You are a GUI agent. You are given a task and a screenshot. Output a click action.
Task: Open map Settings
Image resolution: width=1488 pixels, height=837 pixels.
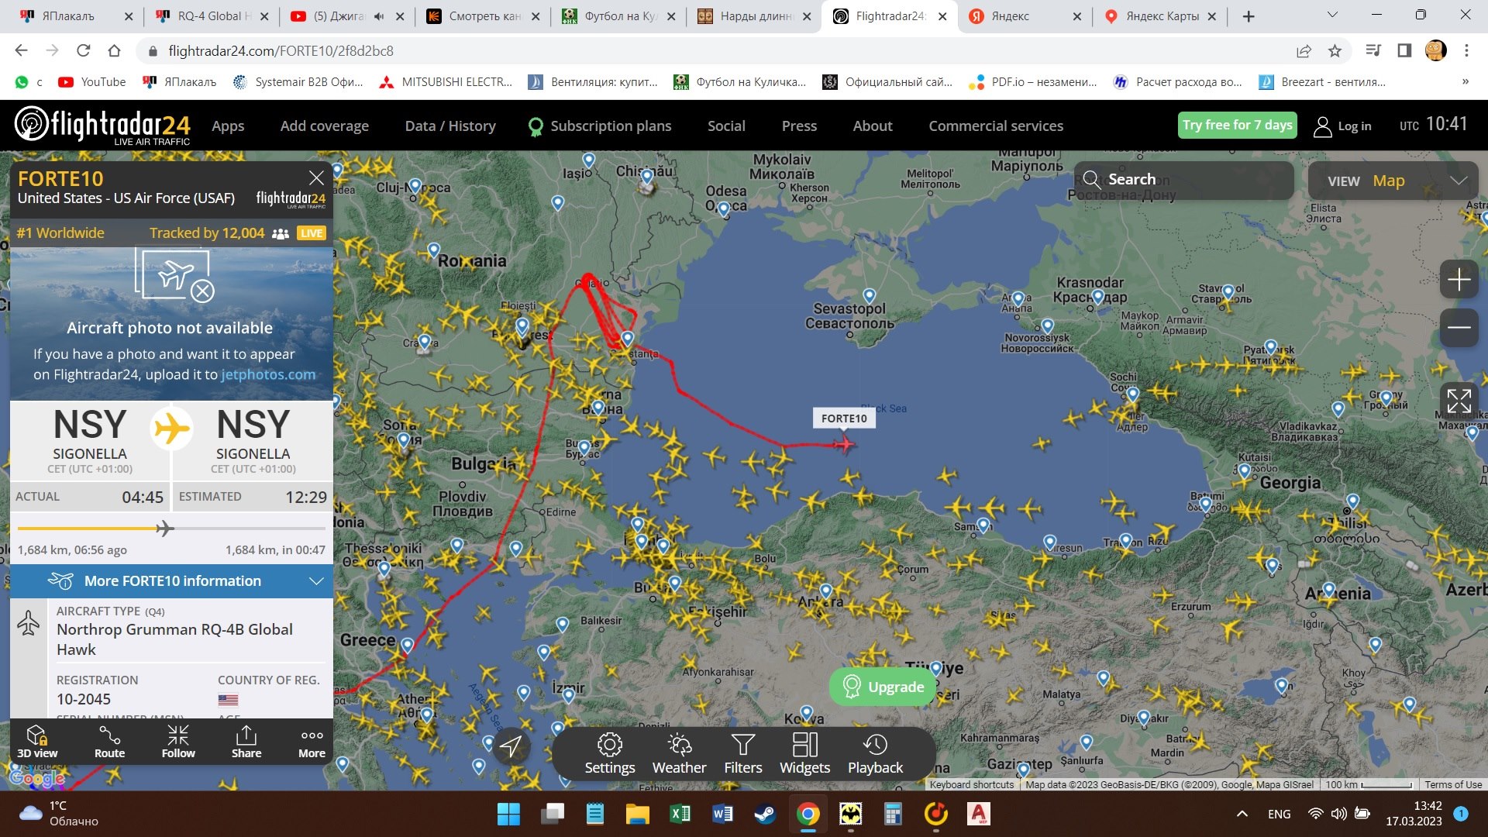[609, 754]
